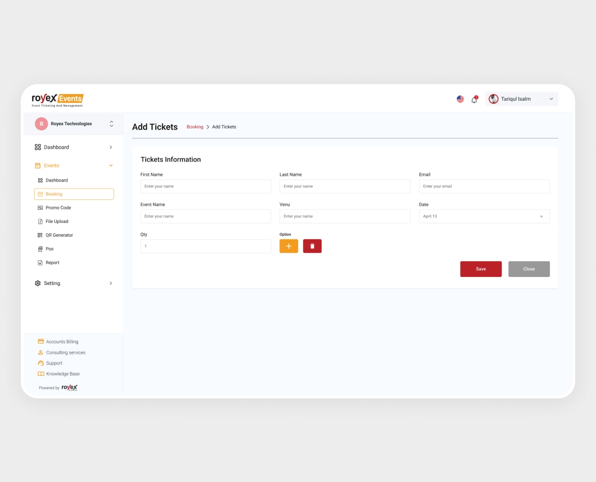Click the Booking breadcrumb link
The height and width of the screenshot is (482, 596).
click(195, 127)
